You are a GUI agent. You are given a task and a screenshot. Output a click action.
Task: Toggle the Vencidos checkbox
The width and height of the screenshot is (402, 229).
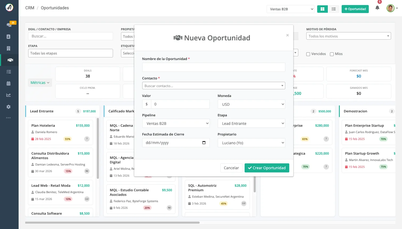point(308,54)
